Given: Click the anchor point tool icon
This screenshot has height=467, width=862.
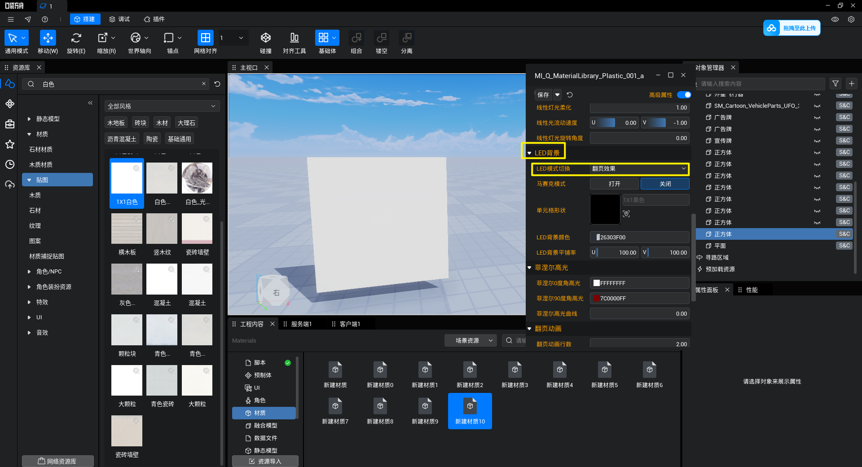Looking at the screenshot, I should pyautogui.click(x=169, y=38).
